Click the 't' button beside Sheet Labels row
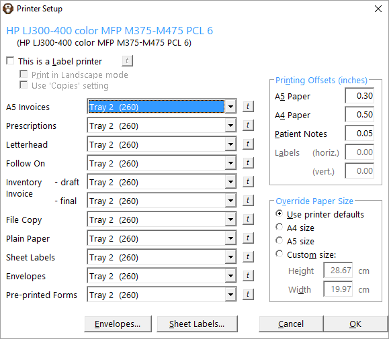Viewport: 389px width, 339px height. click(248, 256)
